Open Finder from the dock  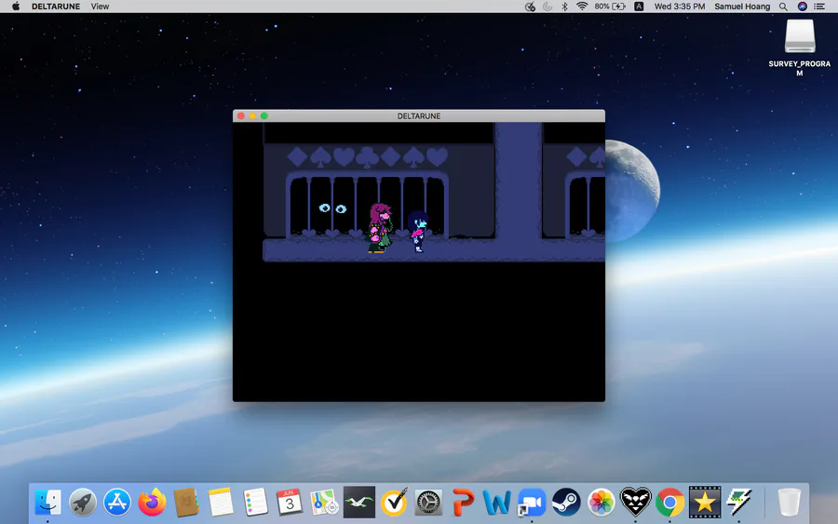[x=48, y=502]
